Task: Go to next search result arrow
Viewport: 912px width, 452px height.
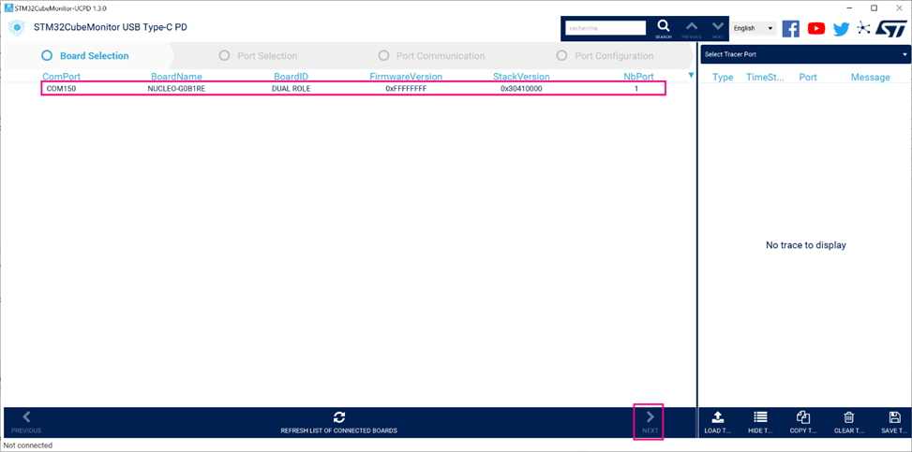Action: click(x=718, y=26)
